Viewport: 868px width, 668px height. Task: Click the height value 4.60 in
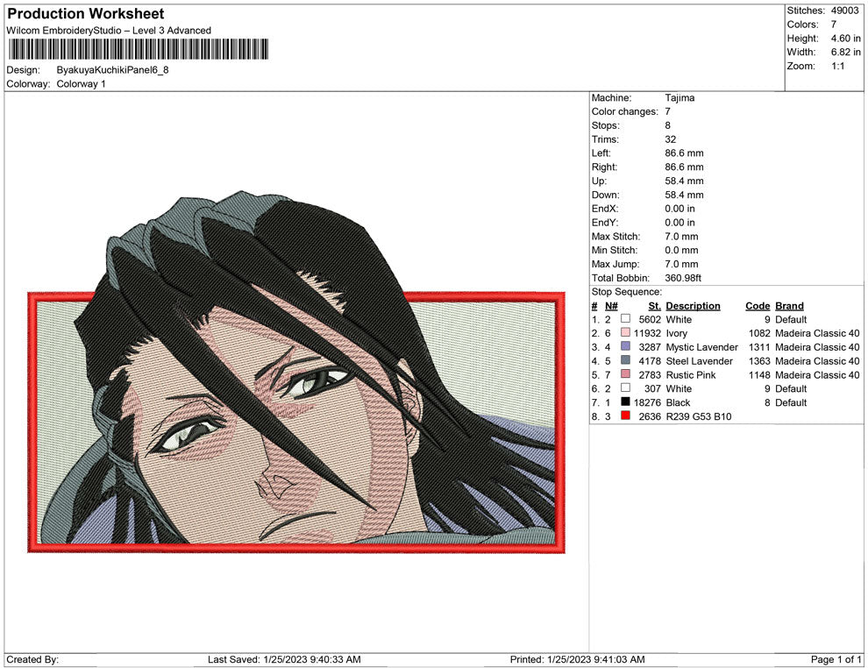pyautogui.click(x=845, y=39)
